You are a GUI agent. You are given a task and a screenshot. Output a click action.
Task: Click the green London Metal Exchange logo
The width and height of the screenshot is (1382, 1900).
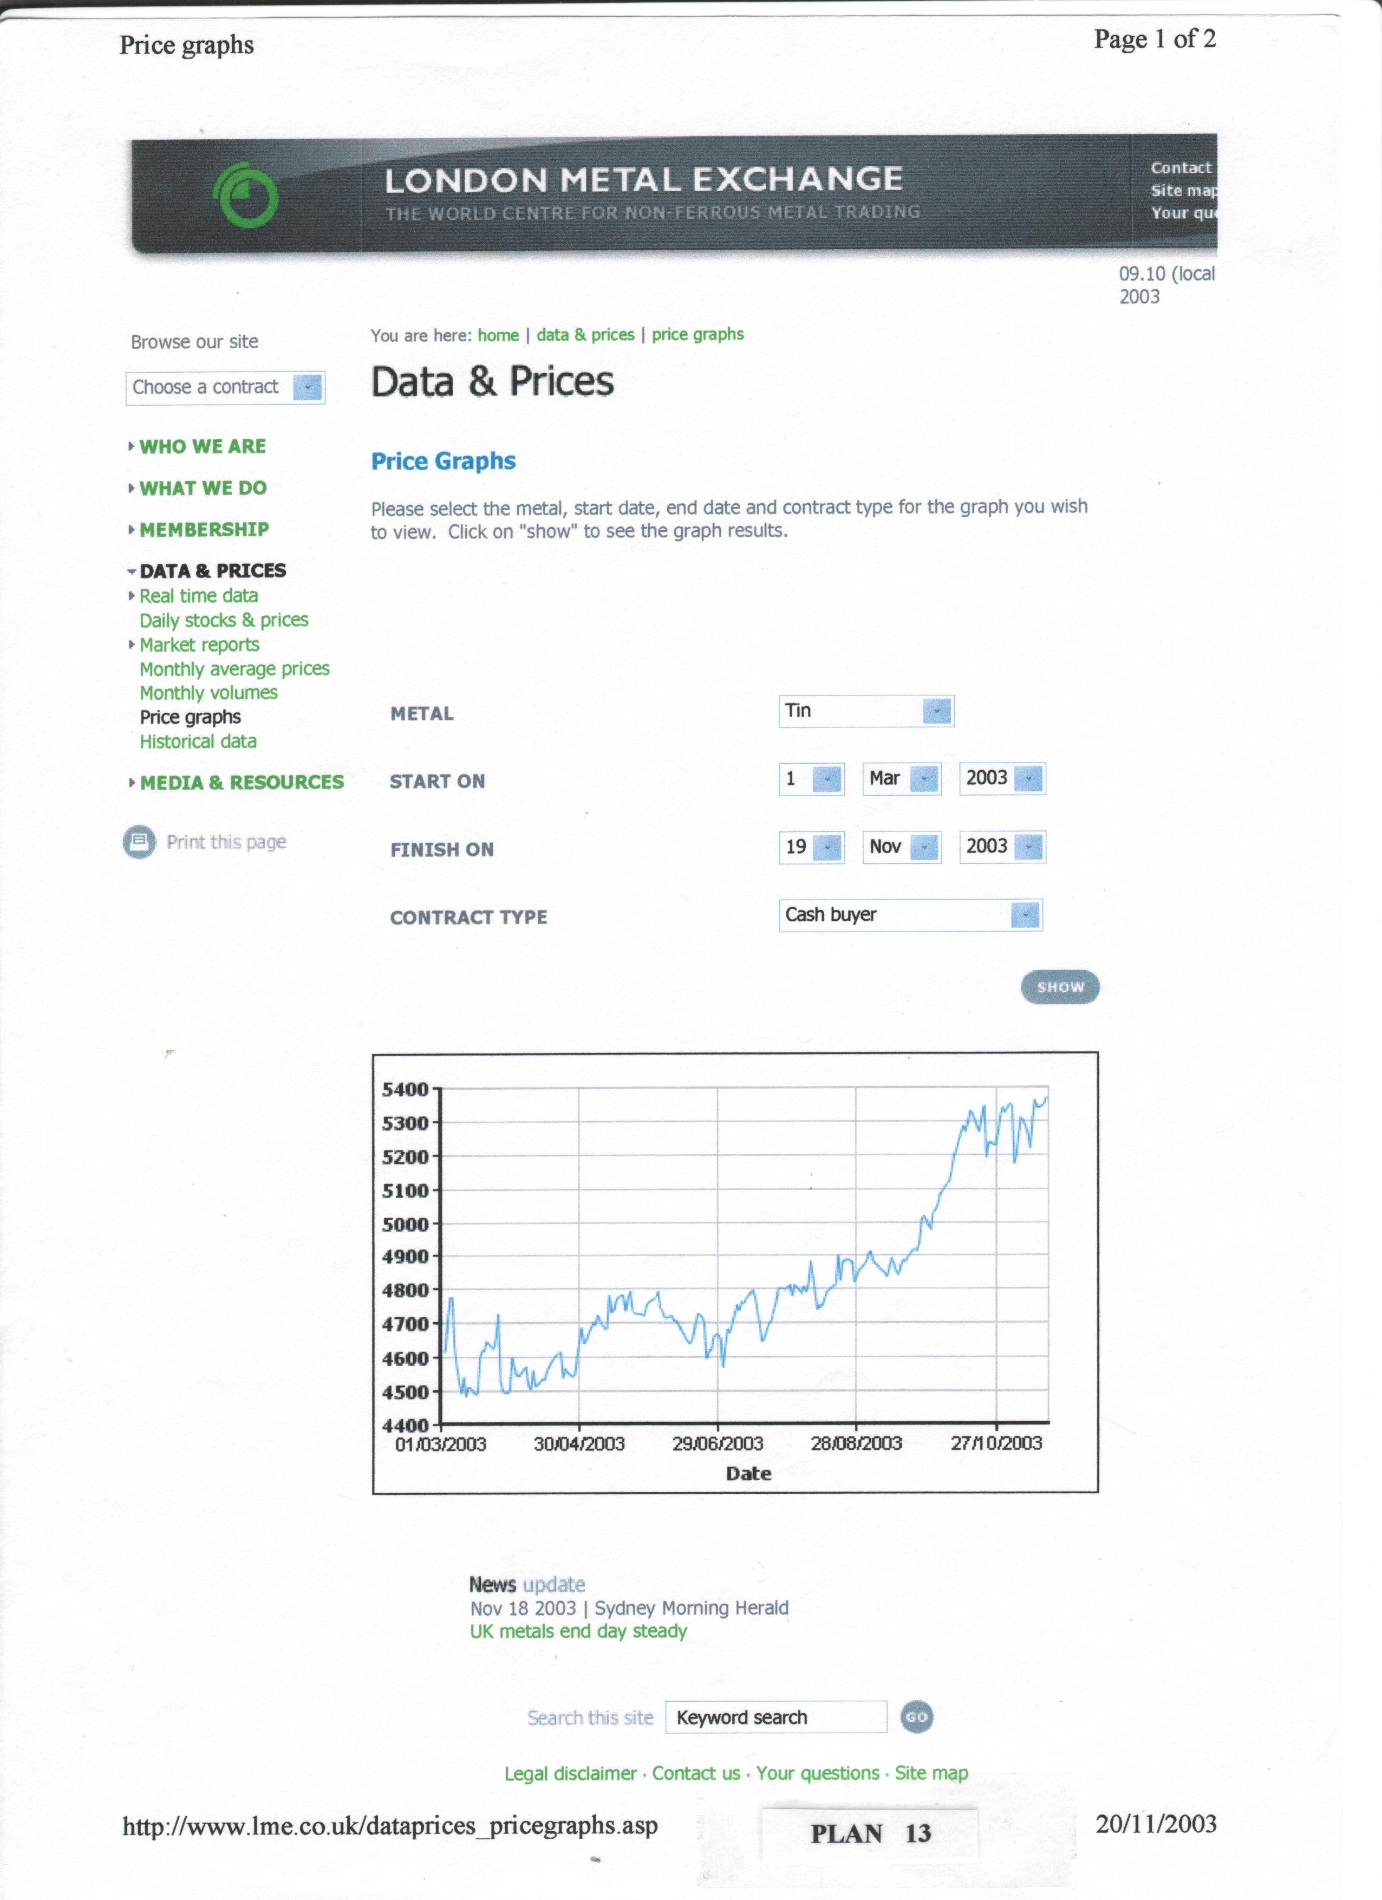[x=246, y=195]
